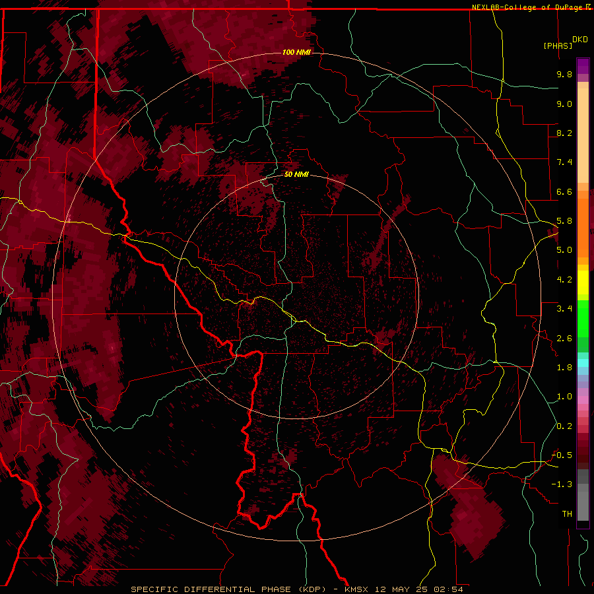This screenshot has height=594, width=594.
Task: Click the 4.2 color scale value
Action: 564,280
